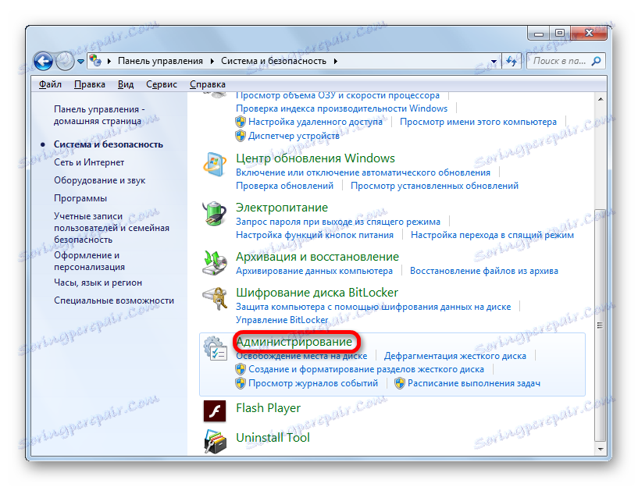
Task: Open the Сервис menu
Action: pyautogui.click(x=162, y=84)
